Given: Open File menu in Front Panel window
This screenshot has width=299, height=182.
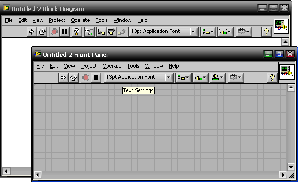Looking at the screenshot, I should (40, 66).
